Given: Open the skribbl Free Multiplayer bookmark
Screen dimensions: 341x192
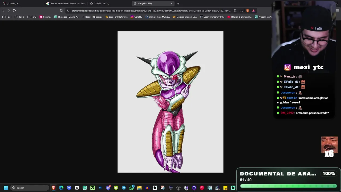Looking at the screenshot, I should click(157, 17).
